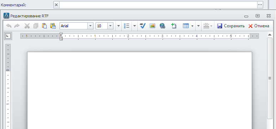Click the Paste Special icon

coord(53,26)
